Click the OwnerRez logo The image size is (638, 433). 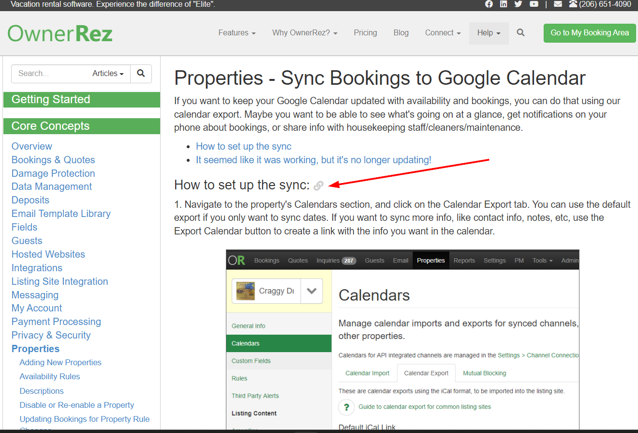point(60,33)
